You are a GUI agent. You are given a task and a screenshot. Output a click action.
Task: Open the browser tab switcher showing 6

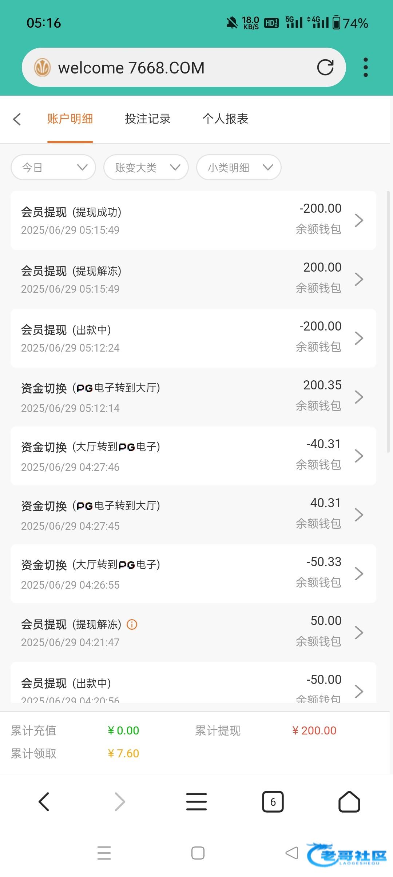pyautogui.click(x=273, y=802)
